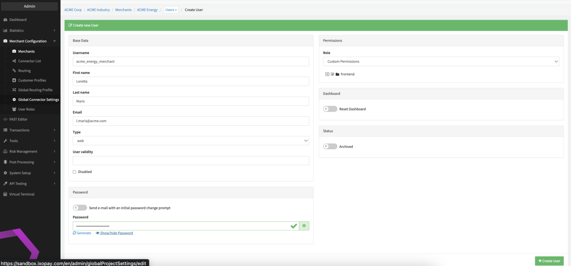Screen dimensions: 571x266
Task: Toggle the Archived status switch
Action: pos(330,146)
